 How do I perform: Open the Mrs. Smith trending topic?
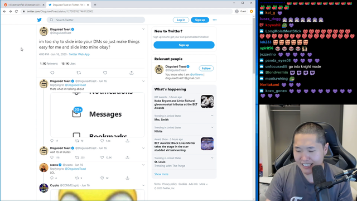pyautogui.click(x=161, y=119)
